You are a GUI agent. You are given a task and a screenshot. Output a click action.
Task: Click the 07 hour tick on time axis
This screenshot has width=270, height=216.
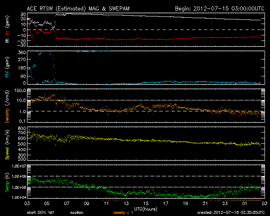tap(67, 203)
